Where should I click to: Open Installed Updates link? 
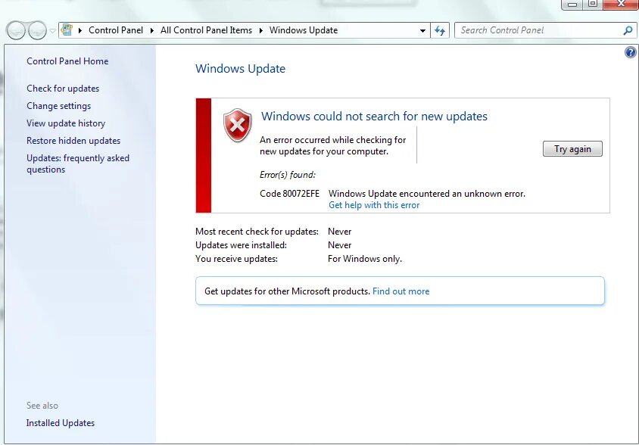(61, 423)
